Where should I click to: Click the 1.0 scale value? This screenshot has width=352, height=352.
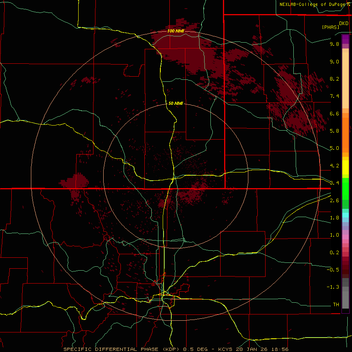[x=334, y=235]
